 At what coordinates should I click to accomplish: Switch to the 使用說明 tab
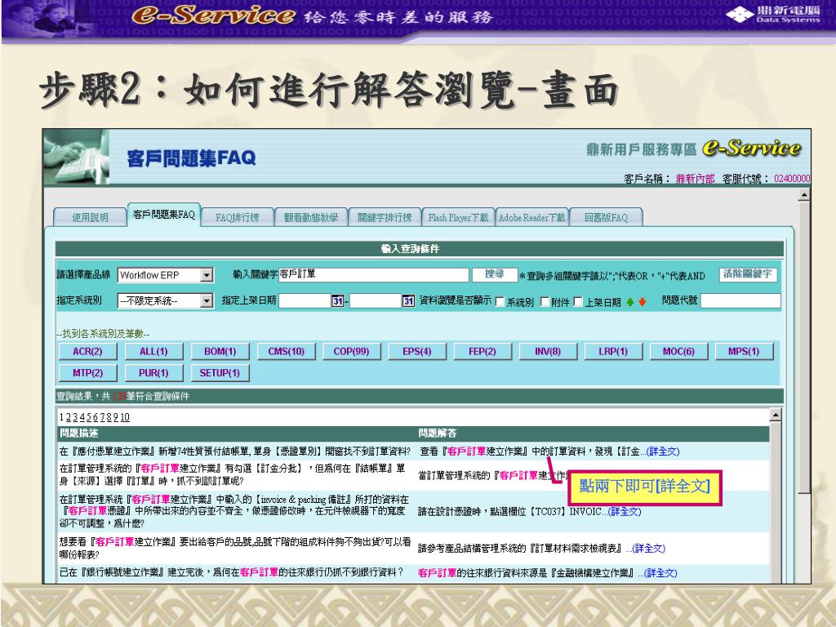[x=90, y=217]
